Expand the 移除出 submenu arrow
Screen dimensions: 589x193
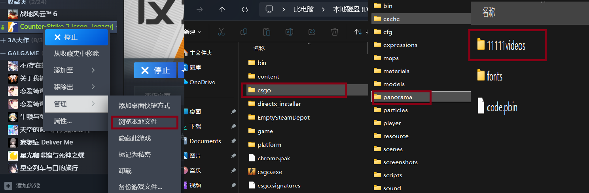tap(93, 87)
